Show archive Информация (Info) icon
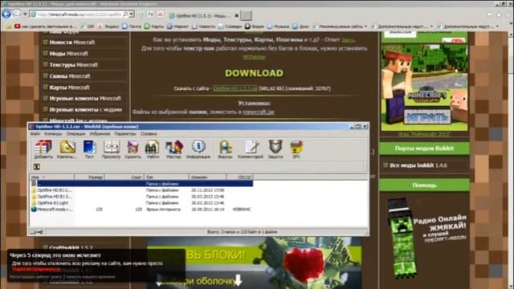This screenshot has width=514, height=289. [198, 149]
